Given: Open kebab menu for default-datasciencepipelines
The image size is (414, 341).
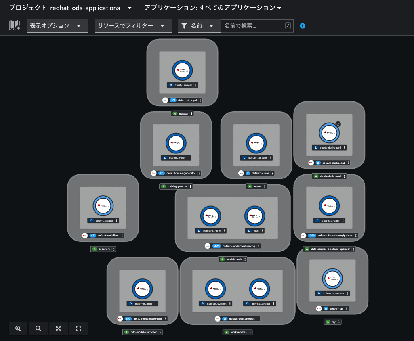Looking at the screenshot, I should tap(356, 236).
